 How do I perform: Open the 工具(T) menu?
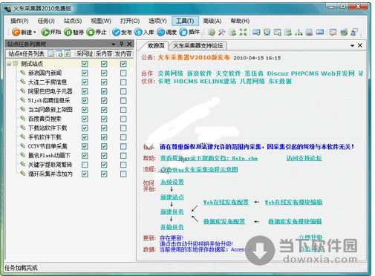[x=185, y=21]
